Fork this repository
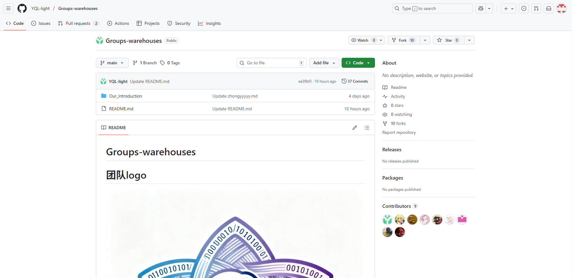The height and width of the screenshot is (278, 573). coord(404,40)
